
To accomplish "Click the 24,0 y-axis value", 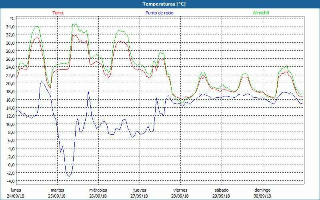I will point(10,67).
